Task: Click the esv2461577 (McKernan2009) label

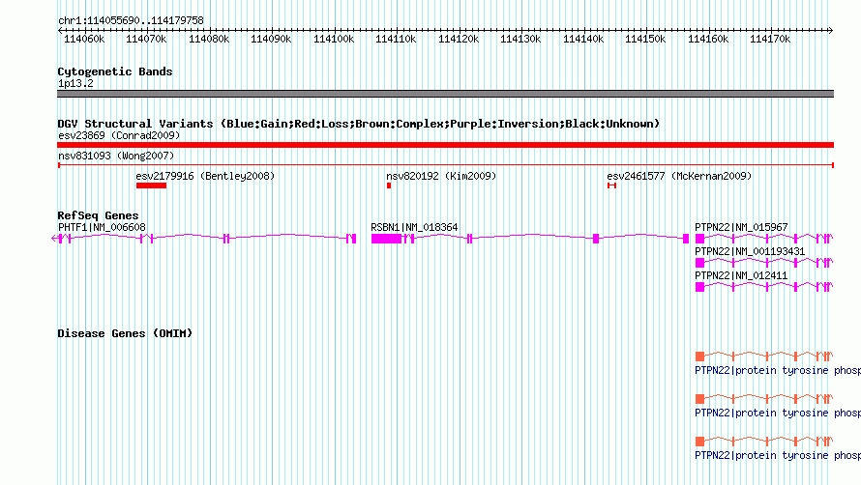Action: point(679,176)
